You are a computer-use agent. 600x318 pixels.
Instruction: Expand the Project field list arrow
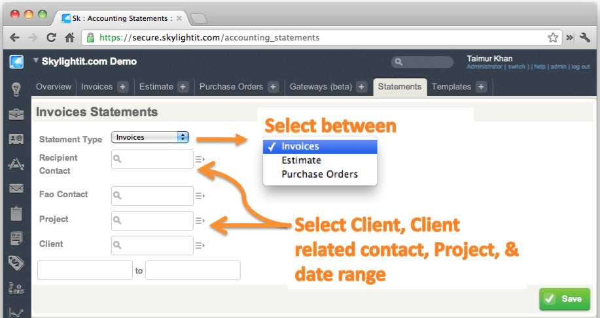[200, 221]
